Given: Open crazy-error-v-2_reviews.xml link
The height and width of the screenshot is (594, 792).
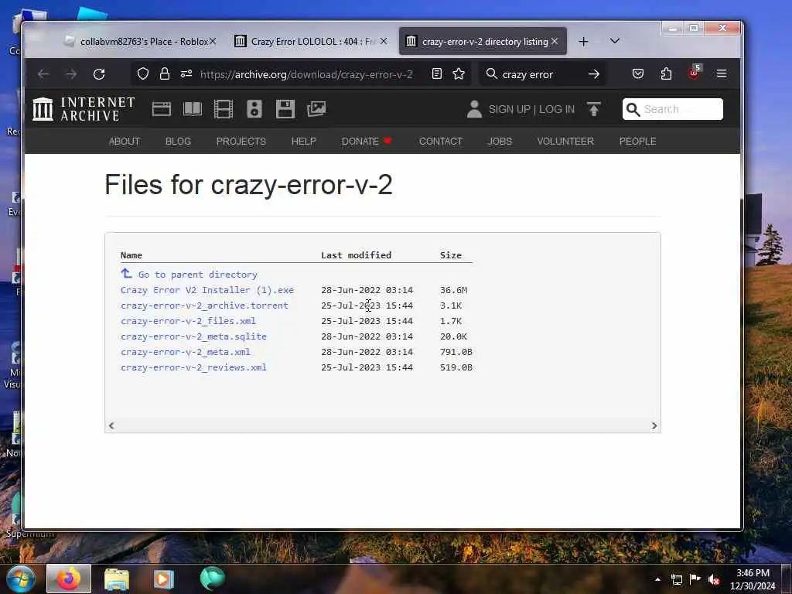Looking at the screenshot, I should click(193, 367).
